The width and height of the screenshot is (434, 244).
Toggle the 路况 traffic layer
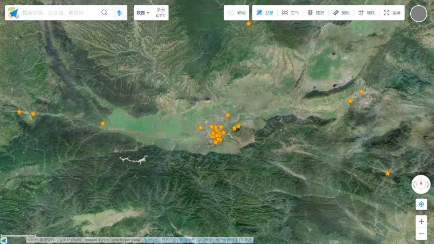(x=316, y=13)
